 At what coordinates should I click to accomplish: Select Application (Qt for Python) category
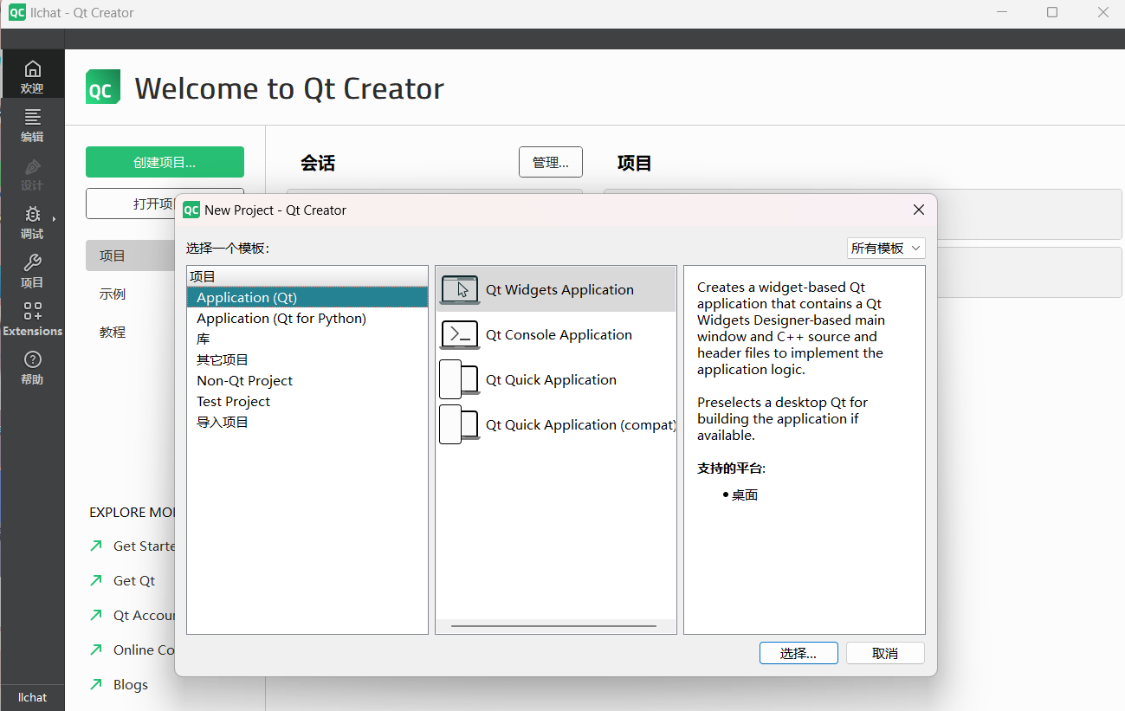pyautogui.click(x=307, y=318)
